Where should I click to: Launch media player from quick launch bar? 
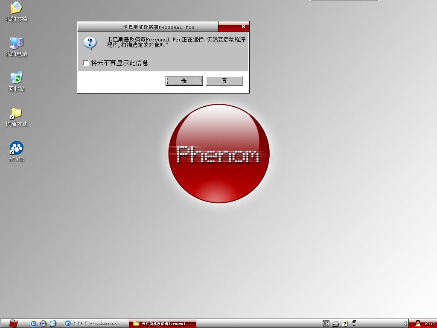pyautogui.click(x=43, y=324)
